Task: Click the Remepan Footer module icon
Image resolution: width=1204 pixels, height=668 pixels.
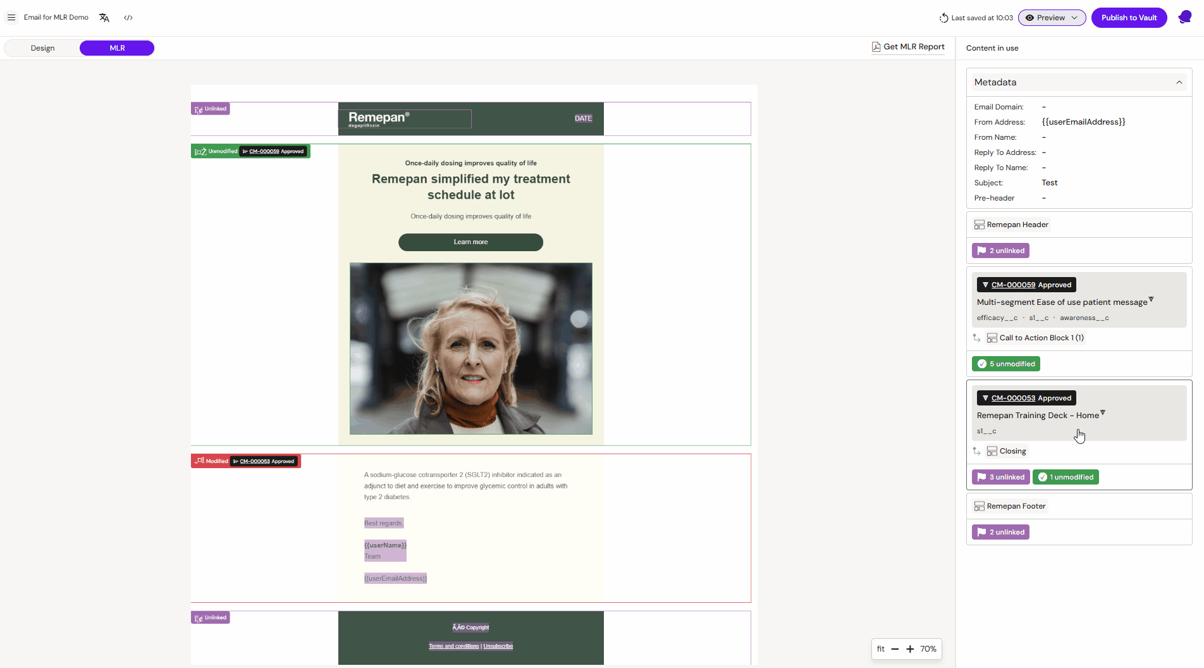Action: click(x=980, y=506)
